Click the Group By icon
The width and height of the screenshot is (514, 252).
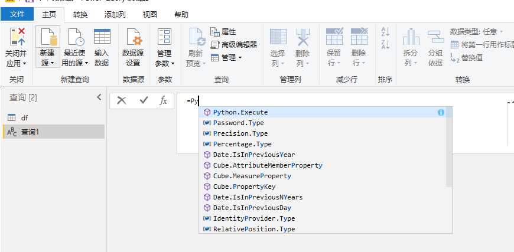click(x=435, y=37)
